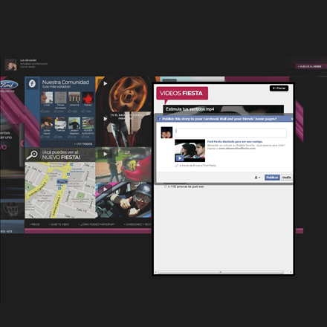Click the horizontal scrollbar in the popup

point(221,272)
